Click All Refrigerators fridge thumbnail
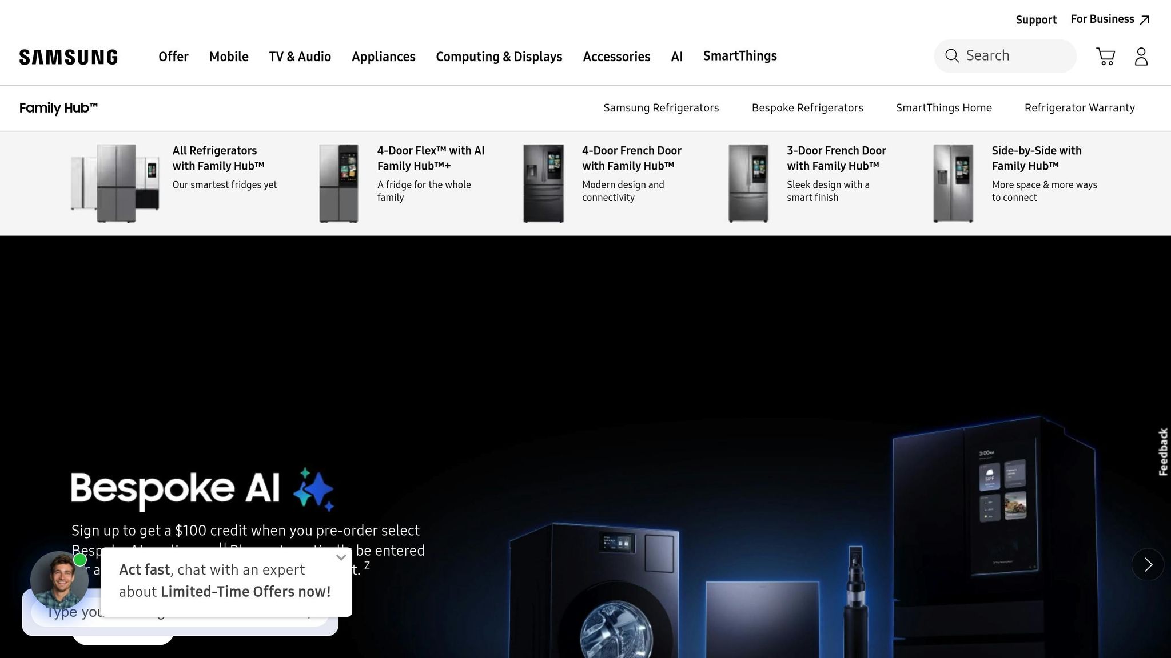The width and height of the screenshot is (1171, 658). click(115, 183)
